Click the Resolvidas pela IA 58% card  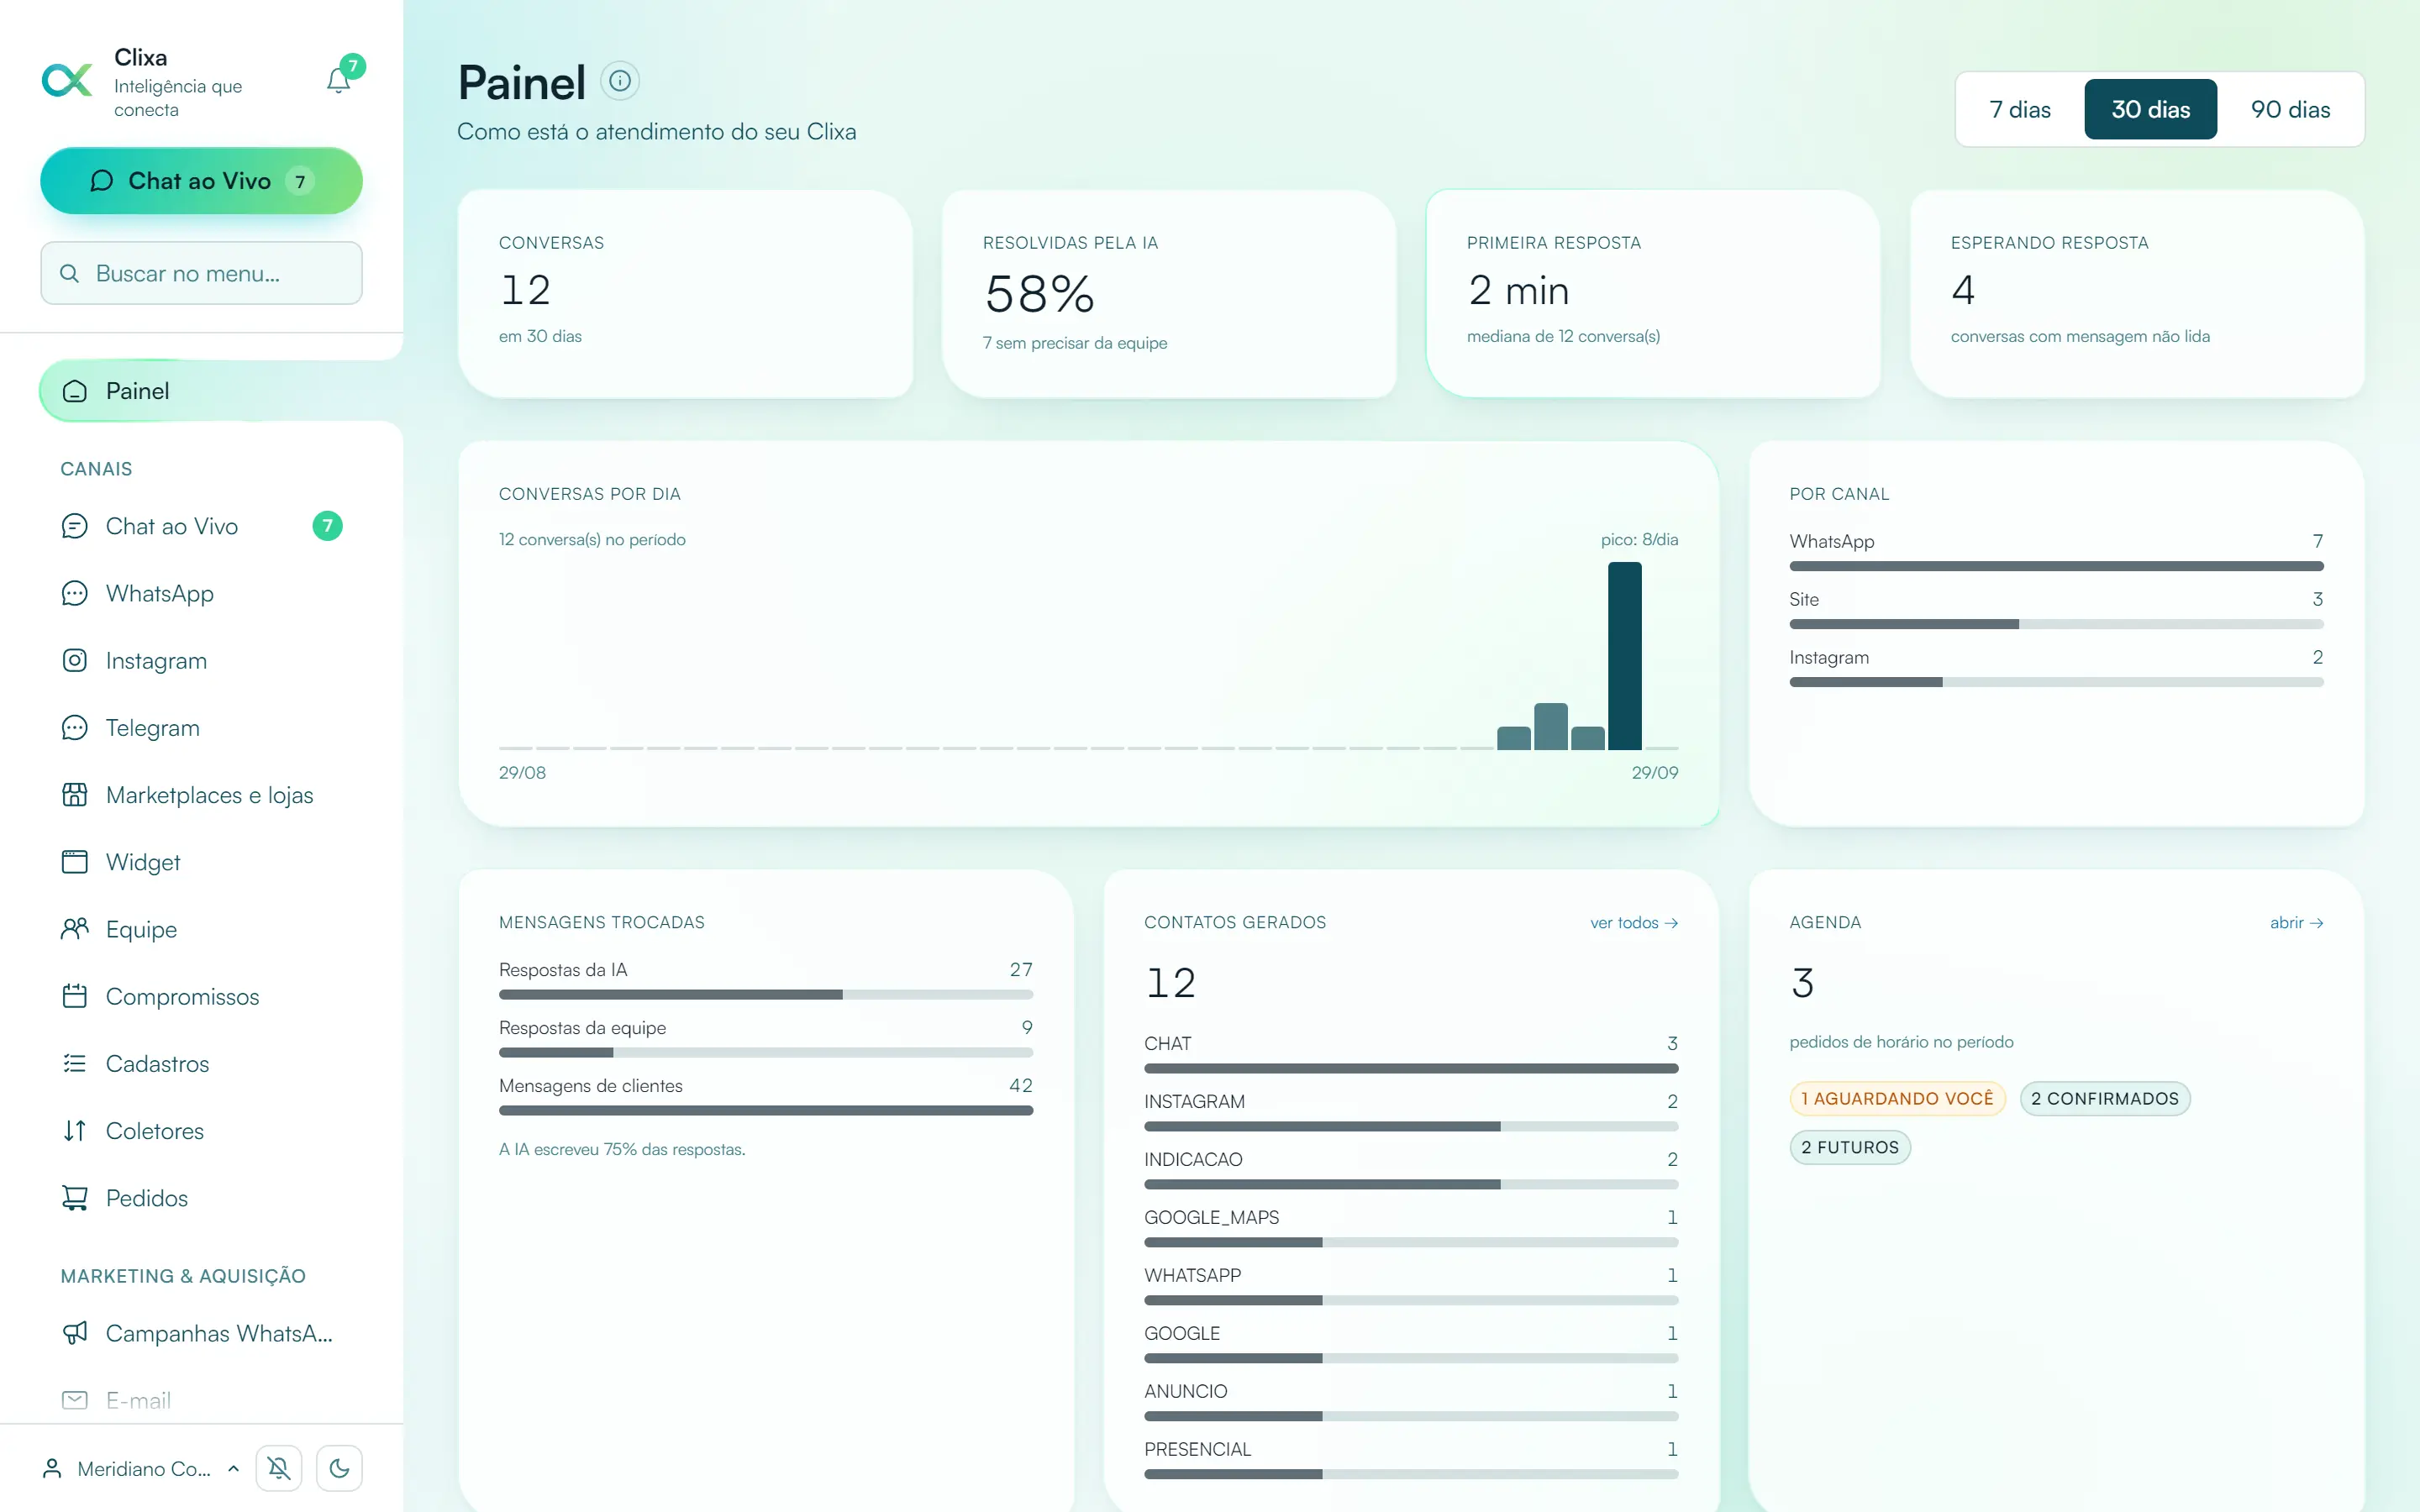[x=1169, y=295]
